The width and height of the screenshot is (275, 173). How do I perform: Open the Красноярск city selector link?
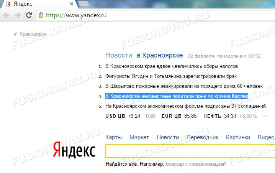pos(33,34)
